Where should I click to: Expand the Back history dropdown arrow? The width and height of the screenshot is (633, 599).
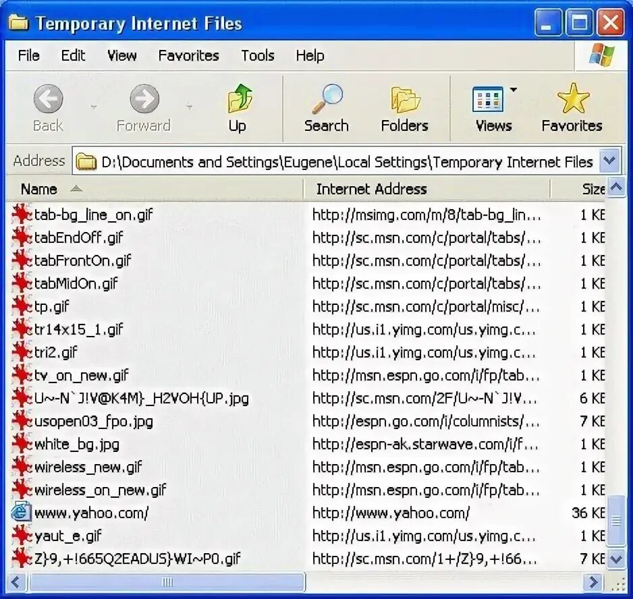pos(94,107)
